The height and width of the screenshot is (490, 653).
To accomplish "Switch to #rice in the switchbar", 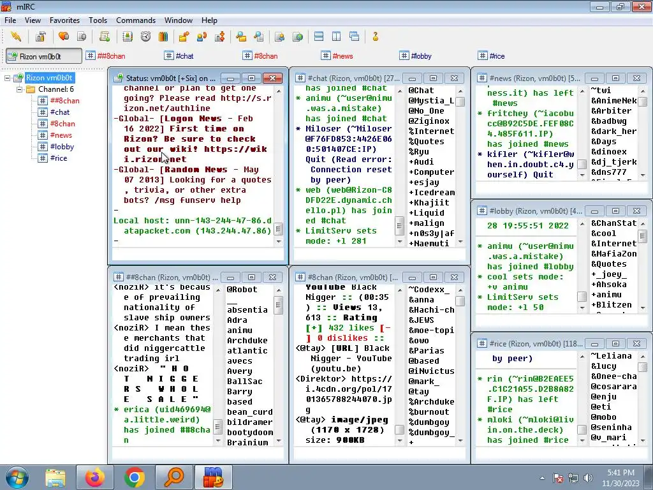I will tap(492, 56).
